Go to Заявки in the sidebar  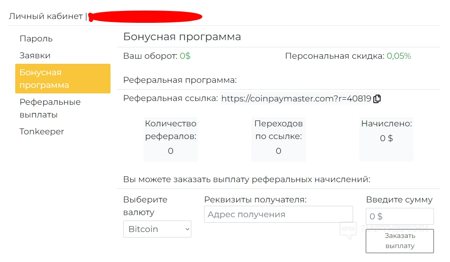(35, 55)
